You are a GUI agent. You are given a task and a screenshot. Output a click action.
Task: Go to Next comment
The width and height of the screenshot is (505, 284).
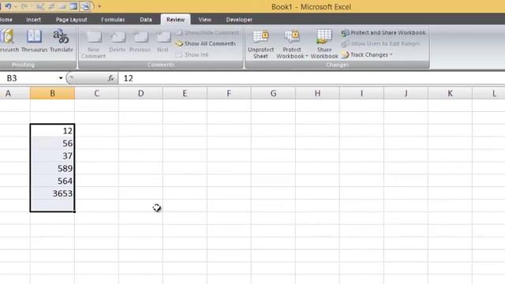click(163, 42)
